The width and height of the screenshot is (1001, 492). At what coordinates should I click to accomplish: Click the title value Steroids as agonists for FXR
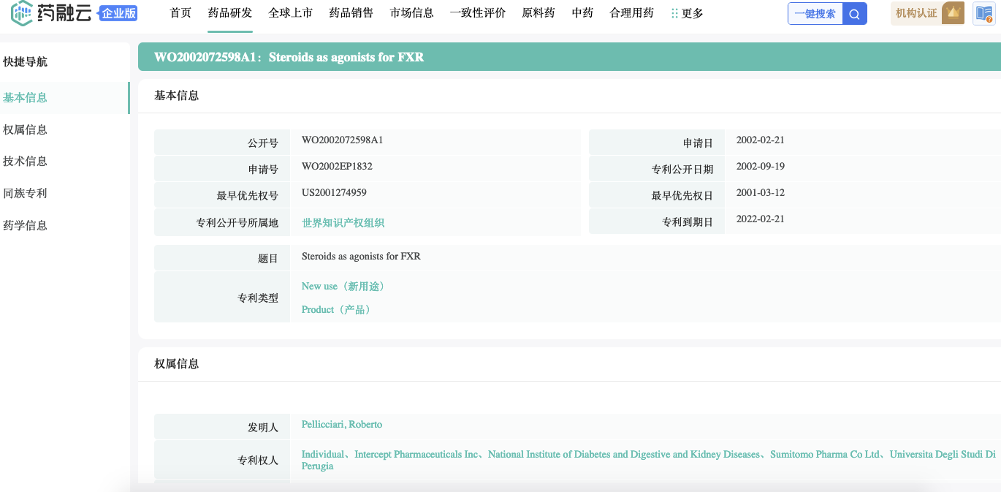[x=361, y=256]
